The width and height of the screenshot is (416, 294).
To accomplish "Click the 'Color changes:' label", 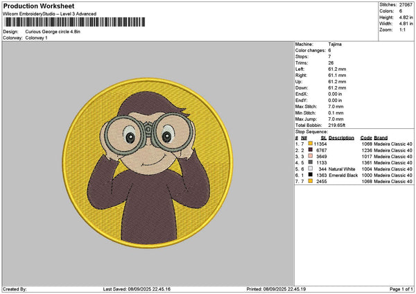I will (x=311, y=51).
